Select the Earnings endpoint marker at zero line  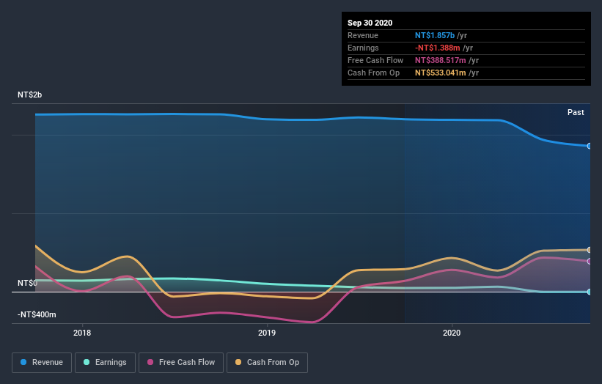[589, 292]
